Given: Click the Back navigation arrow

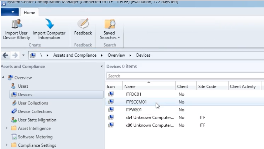Looking at the screenshot, I should [5, 55].
